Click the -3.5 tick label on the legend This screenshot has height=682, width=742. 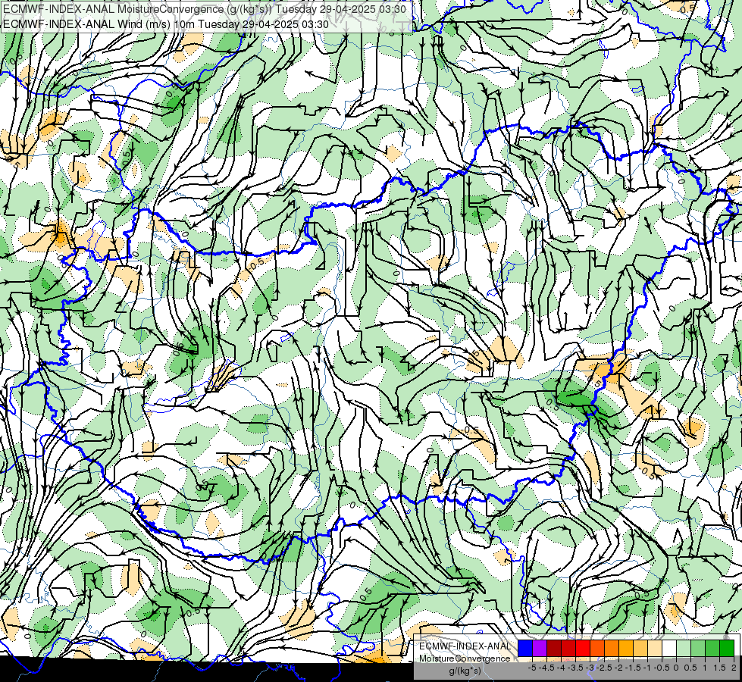pos(575,668)
